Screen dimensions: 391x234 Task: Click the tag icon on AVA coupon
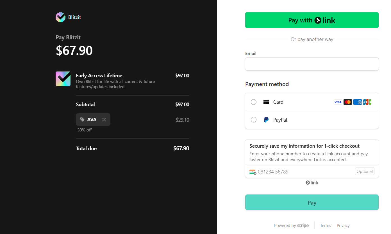[82, 120]
